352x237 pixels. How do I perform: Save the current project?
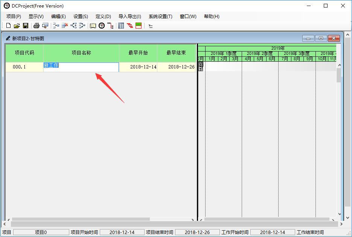26,25
